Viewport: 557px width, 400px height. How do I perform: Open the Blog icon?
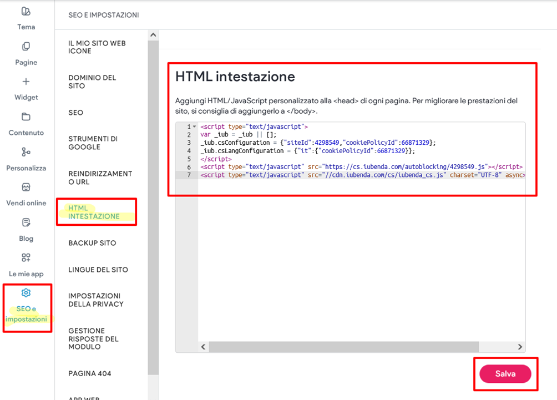coord(26,222)
